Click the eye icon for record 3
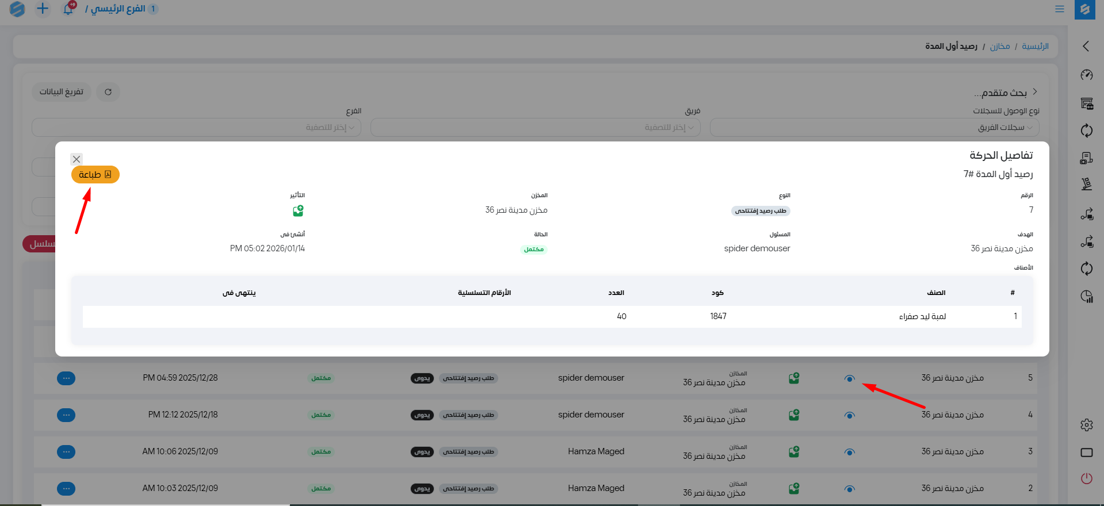This screenshot has height=506, width=1104. (849, 452)
